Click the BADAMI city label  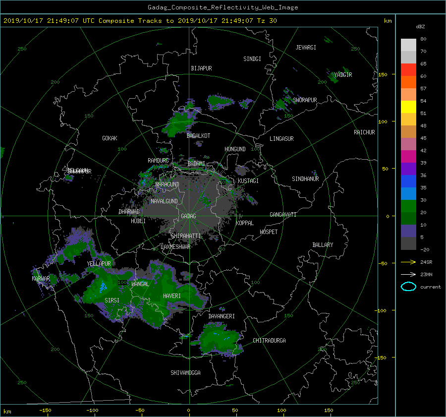(x=196, y=164)
